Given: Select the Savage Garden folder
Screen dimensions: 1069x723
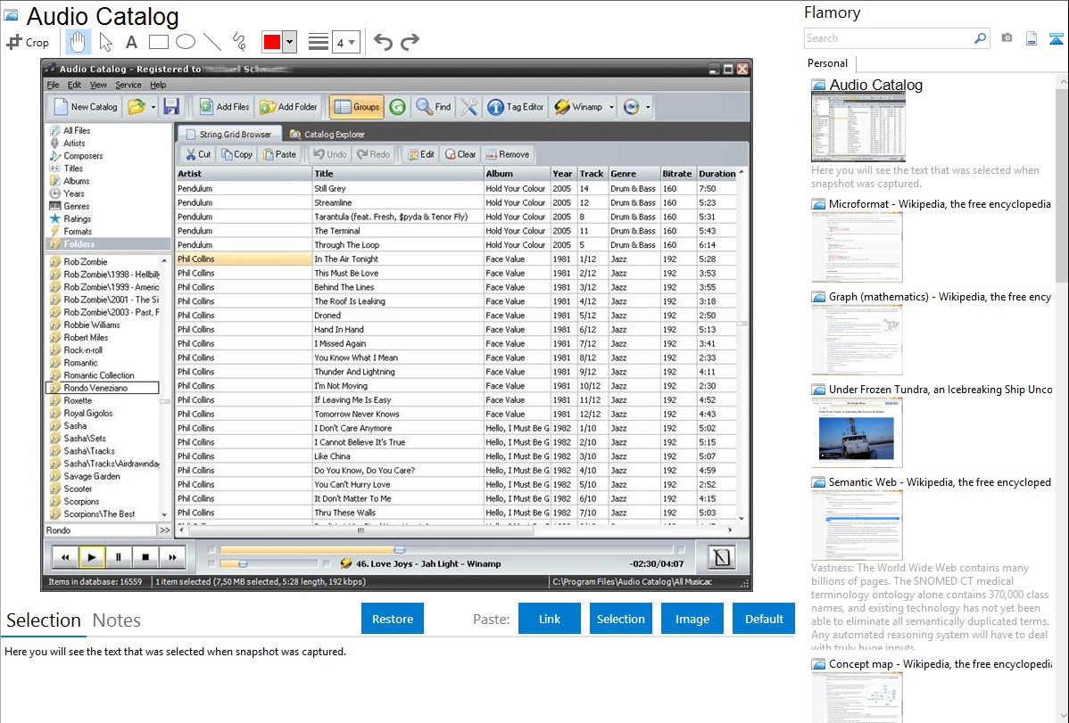Looking at the screenshot, I should click(x=91, y=476).
